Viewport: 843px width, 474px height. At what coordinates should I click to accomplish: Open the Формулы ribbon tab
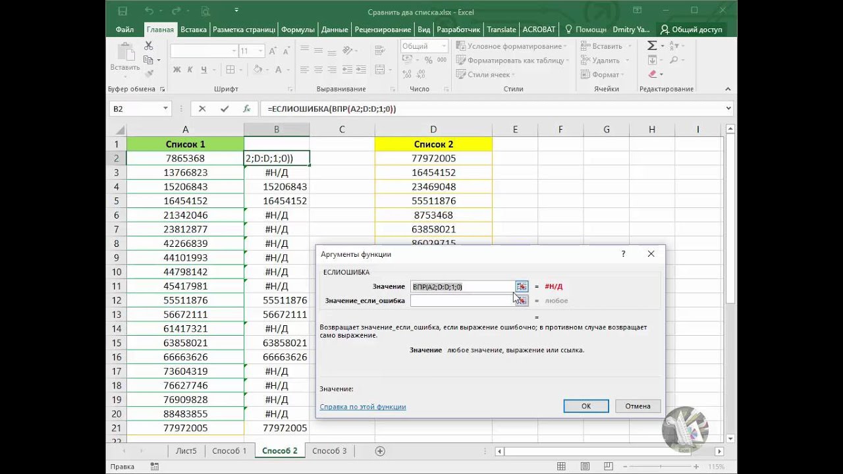coord(298,30)
